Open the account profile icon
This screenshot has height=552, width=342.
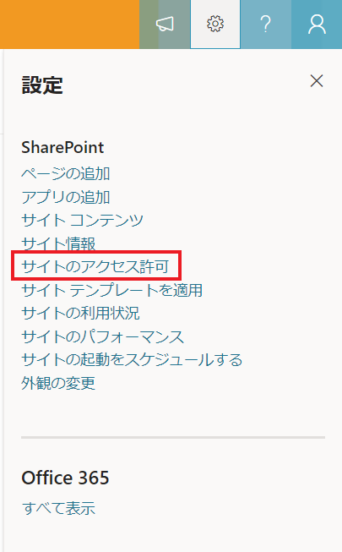(x=317, y=25)
